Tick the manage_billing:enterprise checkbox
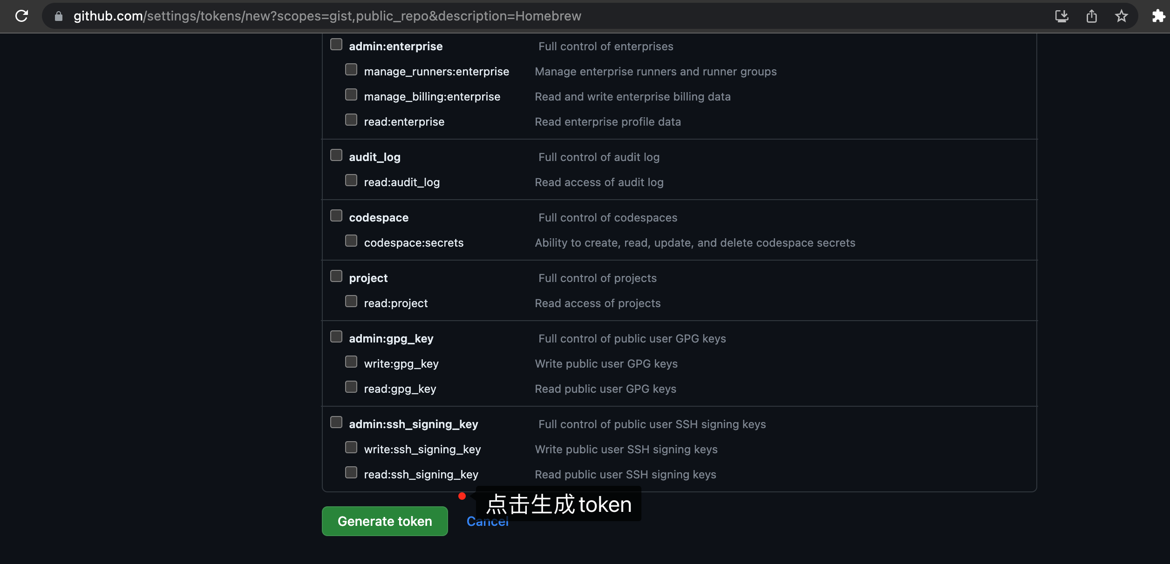 tap(351, 95)
